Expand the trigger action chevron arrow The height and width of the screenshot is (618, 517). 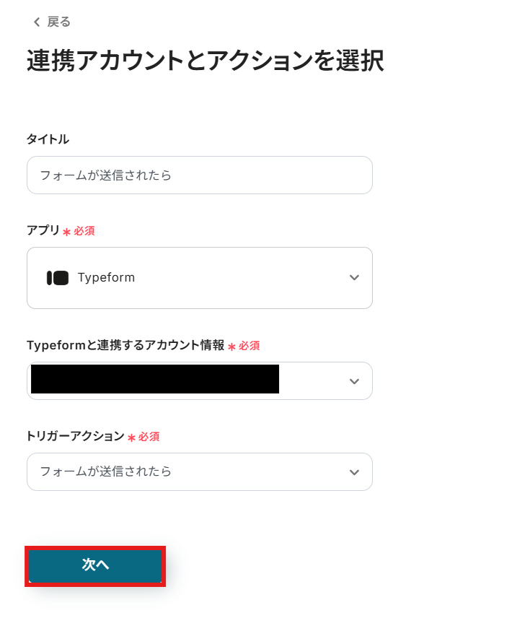354,472
